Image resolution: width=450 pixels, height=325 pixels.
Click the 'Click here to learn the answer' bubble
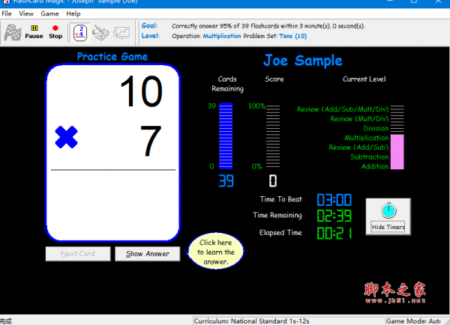(215, 252)
